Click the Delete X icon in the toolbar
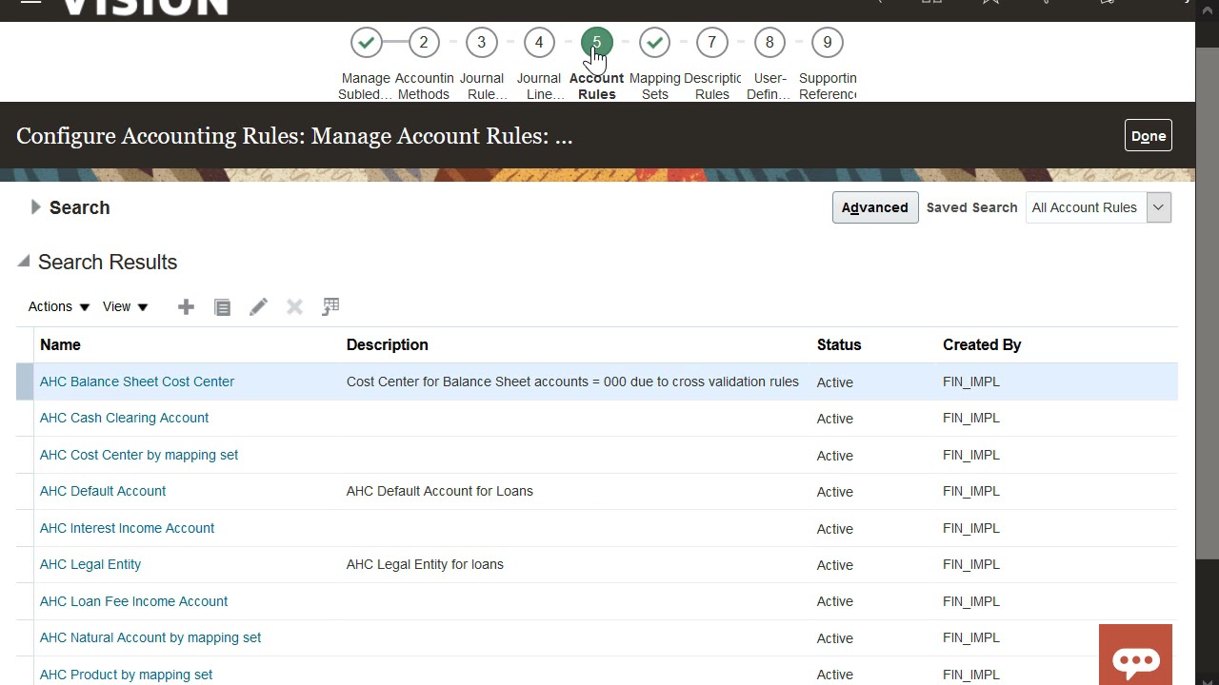The image size is (1219, 685). pyautogui.click(x=294, y=306)
